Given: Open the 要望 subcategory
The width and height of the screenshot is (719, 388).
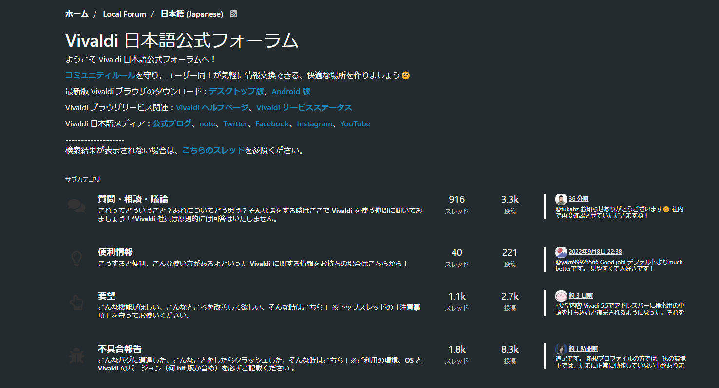Looking at the screenshot, I should tap(107, 296).
